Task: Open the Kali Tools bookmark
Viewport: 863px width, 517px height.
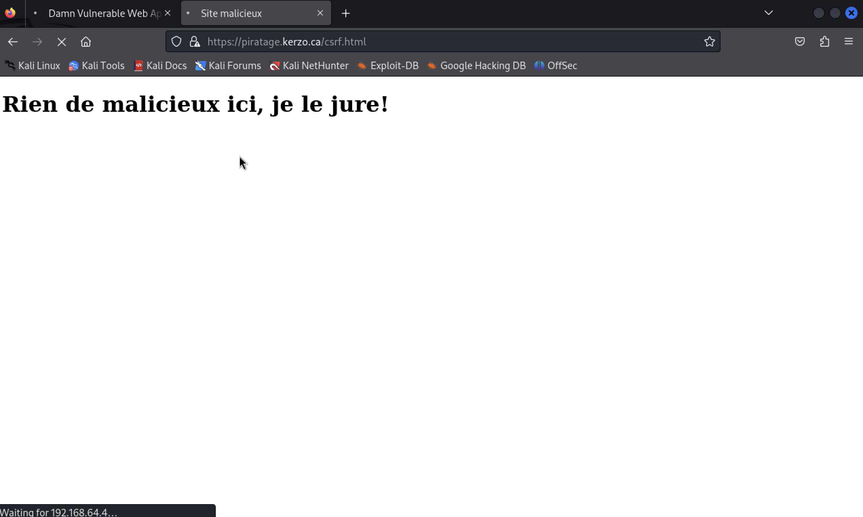Action: click(97, 65)
